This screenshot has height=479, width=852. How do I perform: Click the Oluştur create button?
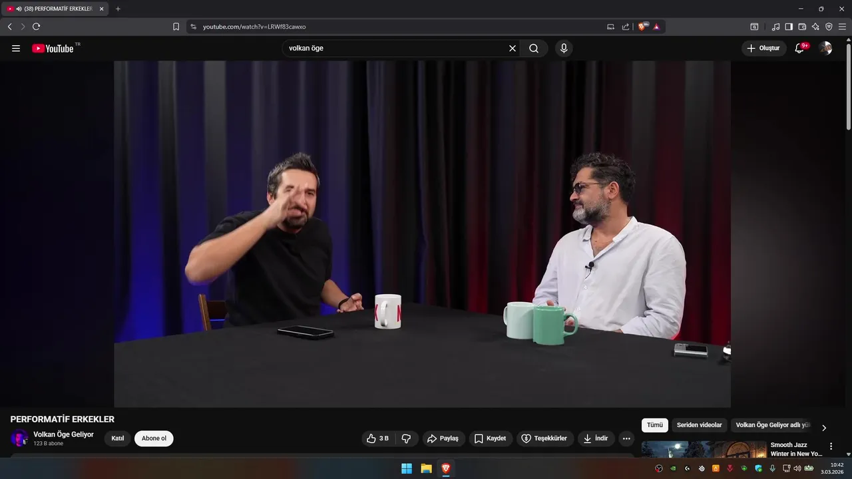point(763,49)
